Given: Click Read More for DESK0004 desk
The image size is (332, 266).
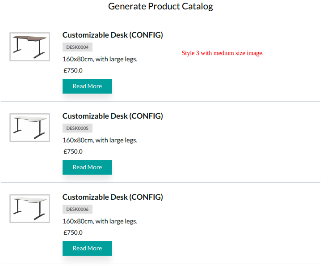Looking at the screenshot, I should [x=87, y=86].
